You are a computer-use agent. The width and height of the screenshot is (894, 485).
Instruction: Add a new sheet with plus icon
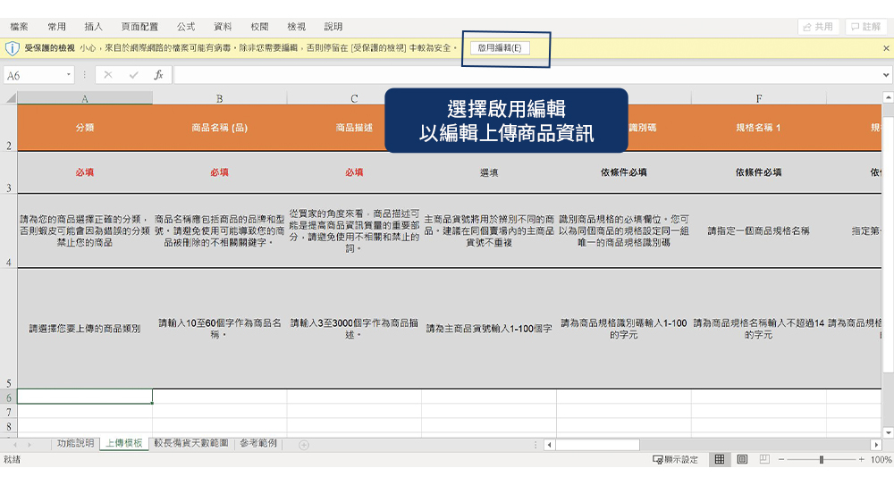(x=304, y=445)
